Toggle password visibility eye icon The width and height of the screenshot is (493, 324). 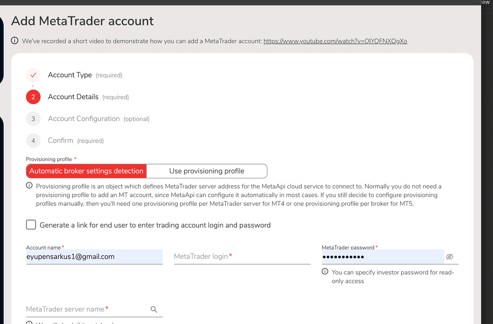(449, 257)
